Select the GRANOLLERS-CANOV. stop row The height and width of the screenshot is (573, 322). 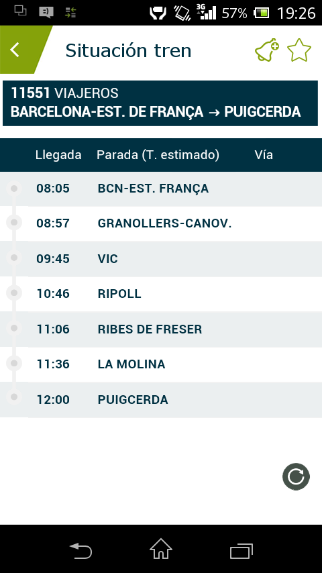point(161,223)
